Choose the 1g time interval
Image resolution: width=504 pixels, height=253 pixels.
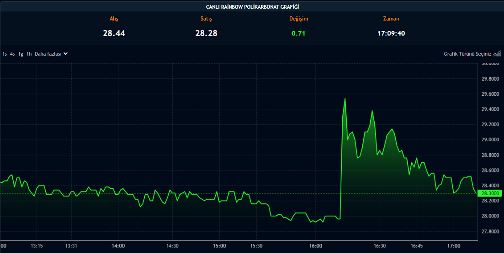click(x=21, y=54)
